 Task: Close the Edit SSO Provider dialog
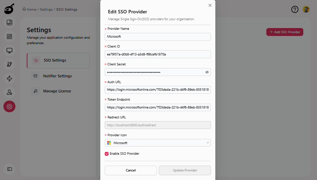210,5
